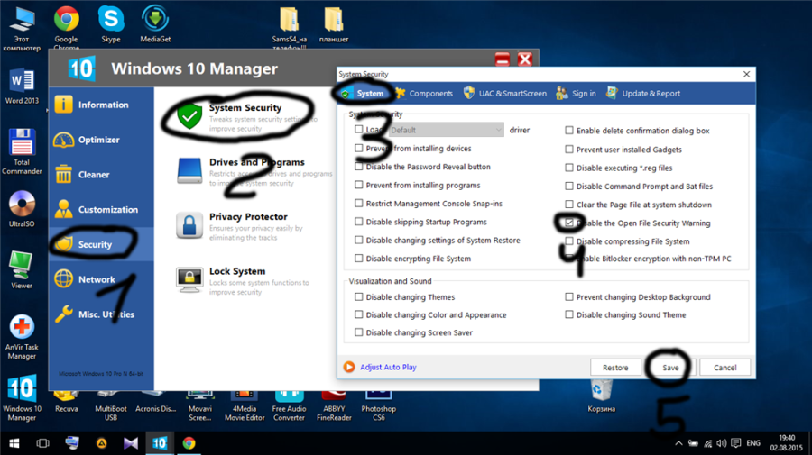812x455 pixels.
Task: Open UltraISO desktop shortcut
Action: pyautogui.click(x=22, y=209)
